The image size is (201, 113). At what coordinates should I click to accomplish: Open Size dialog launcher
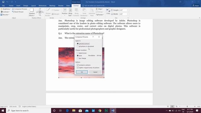(x=128, y=18)
